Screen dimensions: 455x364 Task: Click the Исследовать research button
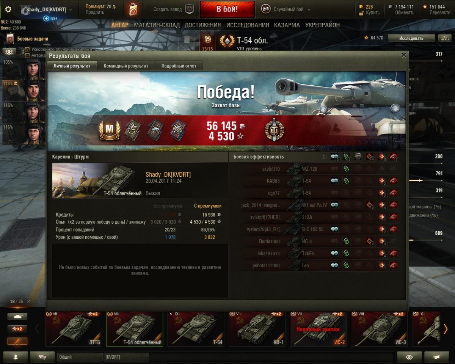point(411,38)
